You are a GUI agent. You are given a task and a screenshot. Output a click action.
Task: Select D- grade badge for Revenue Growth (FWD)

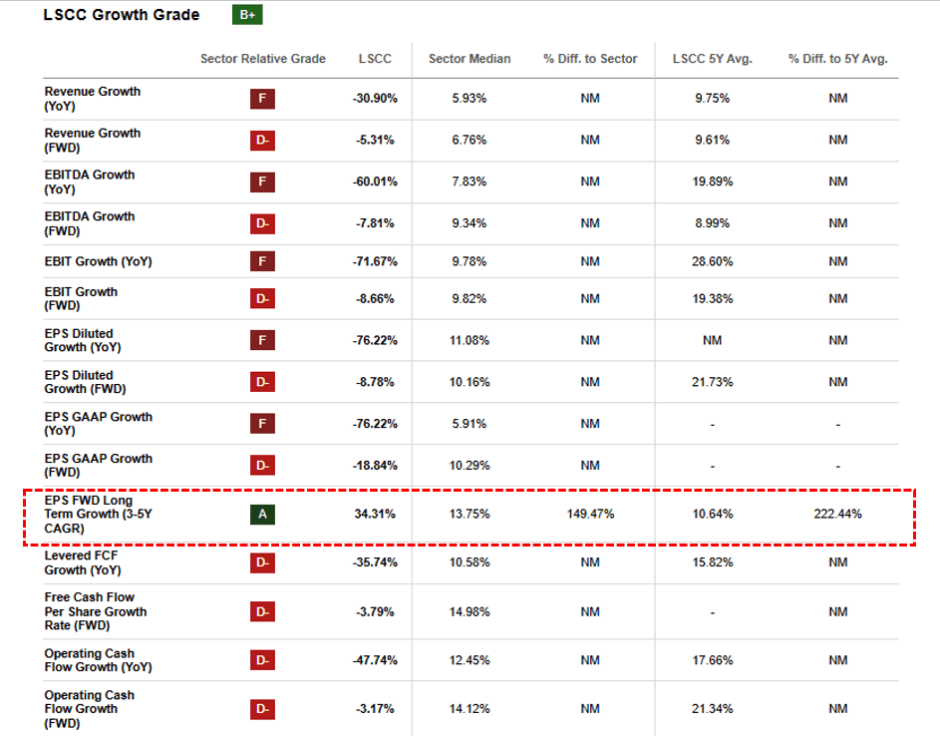[x=262, y=141]
